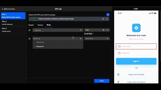Go to Step 2 Handle response

point(13,23)
